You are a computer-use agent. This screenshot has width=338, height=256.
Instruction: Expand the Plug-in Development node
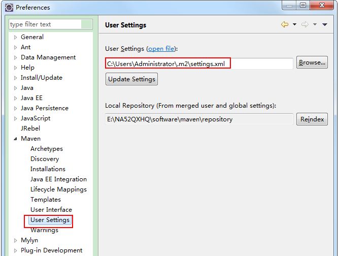(x=15, y=250)
